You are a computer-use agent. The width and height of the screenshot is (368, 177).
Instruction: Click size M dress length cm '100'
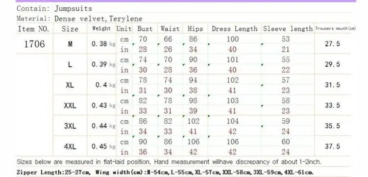click(x=233, y=39)
